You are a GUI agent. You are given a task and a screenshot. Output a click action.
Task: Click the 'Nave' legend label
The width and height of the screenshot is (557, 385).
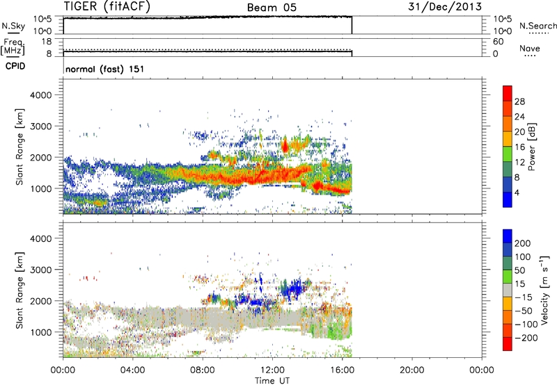click(x=530, y=48)
